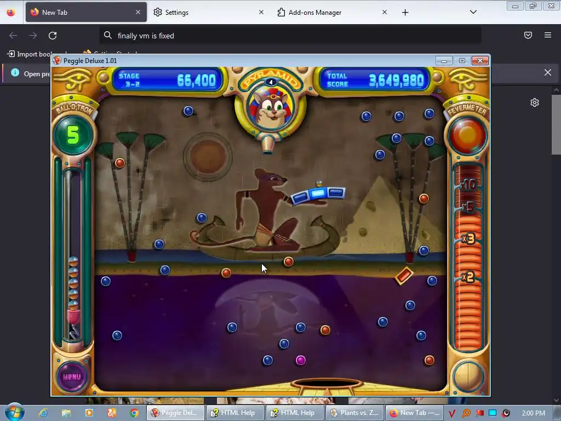This screenshot has width=561, height=421.
Task: Click the remaining balls tube in Ball-O-Tron
Action: 73,254
